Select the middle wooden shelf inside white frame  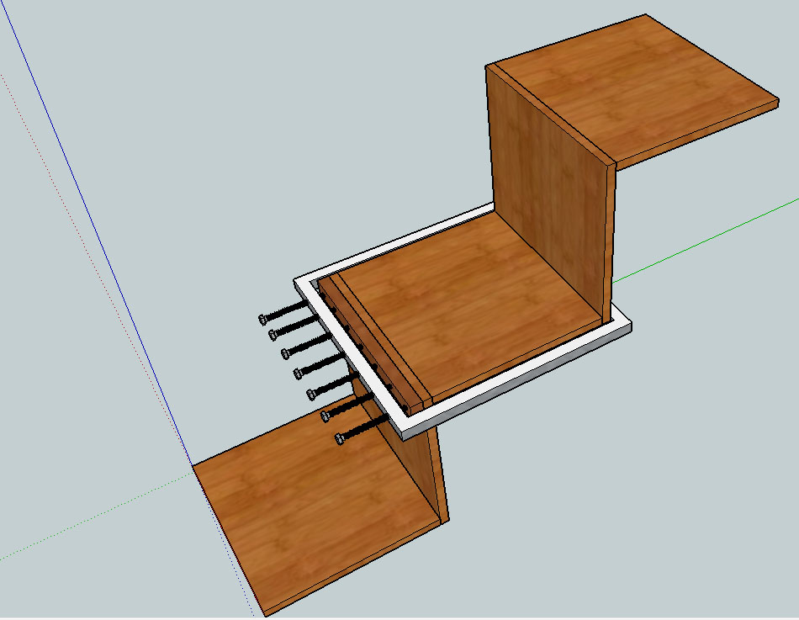coord(471,320)
